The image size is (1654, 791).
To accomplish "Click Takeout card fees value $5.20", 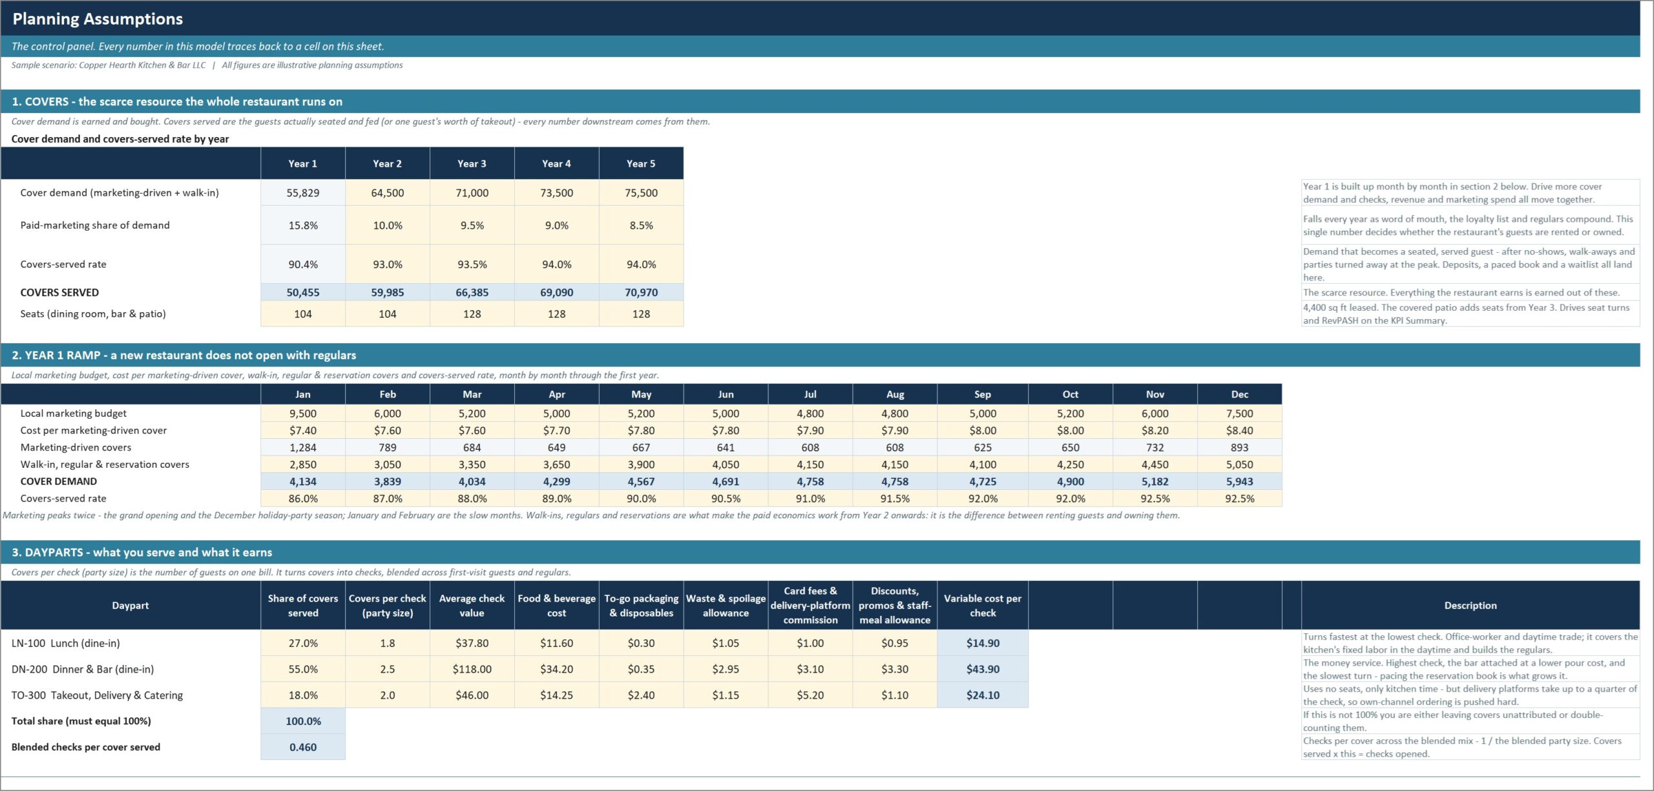I will (810, 695).
